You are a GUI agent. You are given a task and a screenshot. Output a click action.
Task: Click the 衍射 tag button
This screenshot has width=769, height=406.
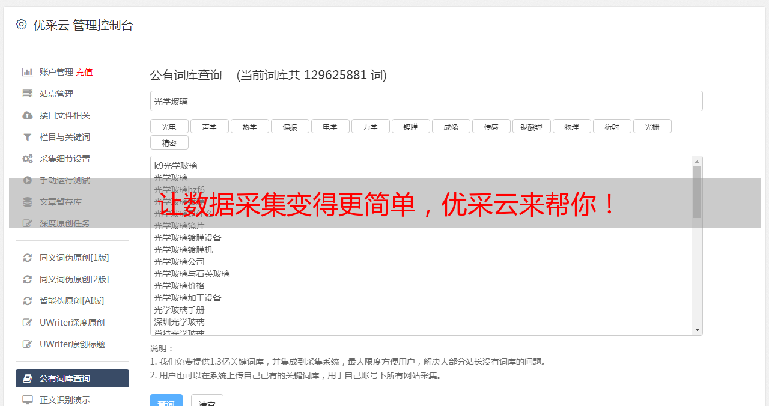612,126
